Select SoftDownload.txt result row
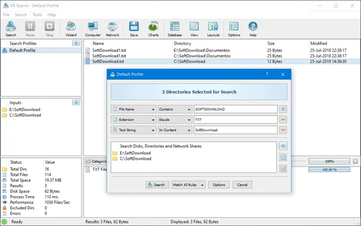 [x=222, y=62]
